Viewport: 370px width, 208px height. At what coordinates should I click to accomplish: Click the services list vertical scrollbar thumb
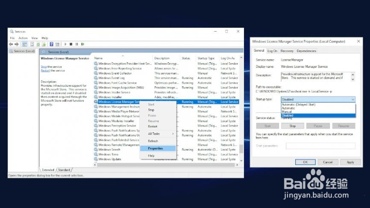(x=241, y=149)
